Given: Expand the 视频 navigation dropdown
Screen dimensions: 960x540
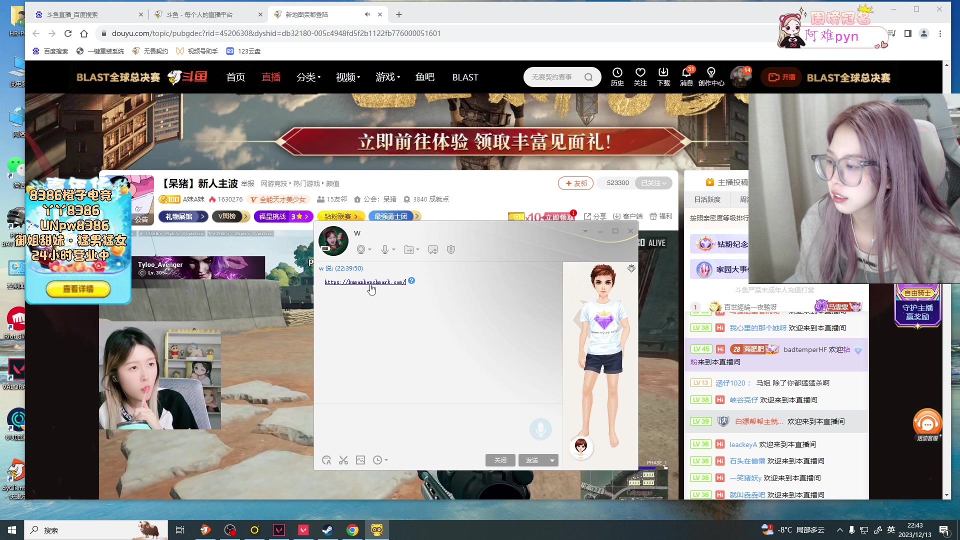Looking at the screenshot, I should [x=348, y=77].
